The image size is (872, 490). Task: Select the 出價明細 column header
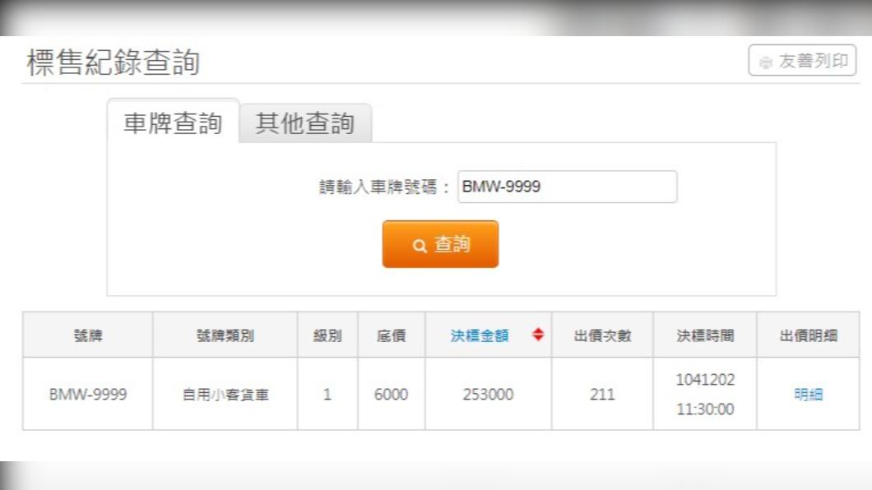808,335
